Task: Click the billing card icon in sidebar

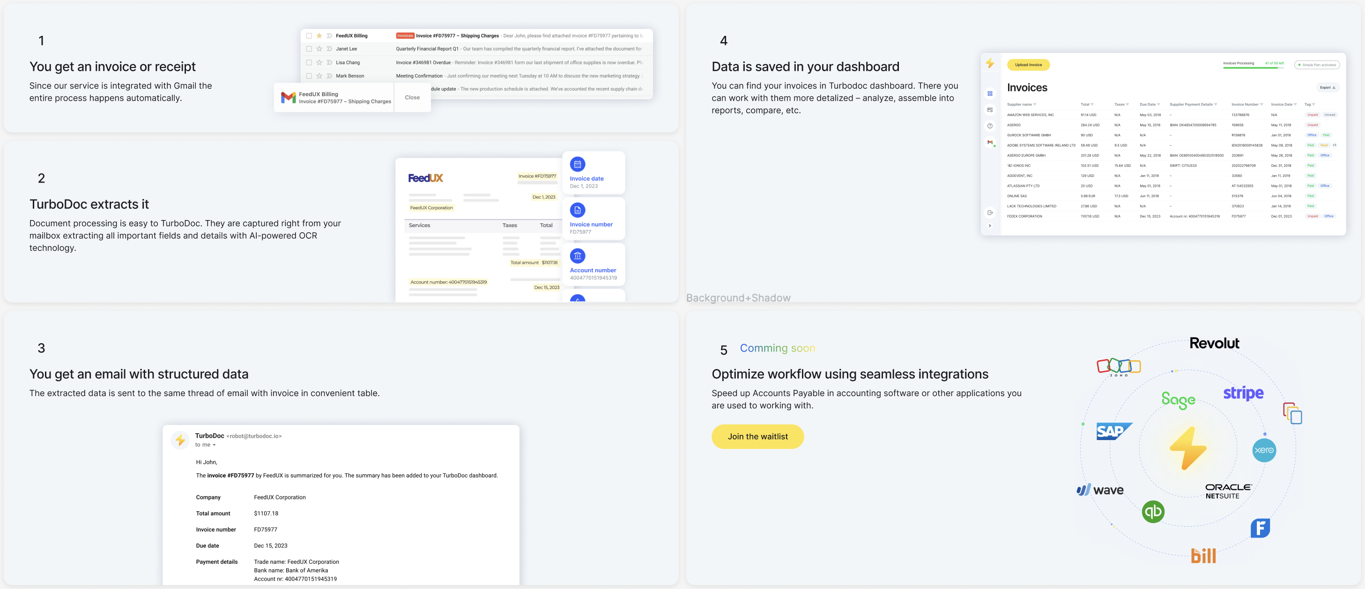Action: 989,110
